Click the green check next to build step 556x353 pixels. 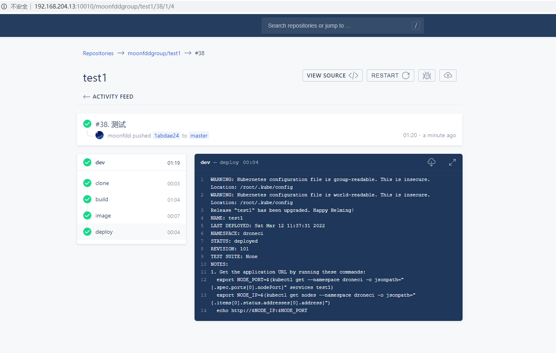pos(87,199)
